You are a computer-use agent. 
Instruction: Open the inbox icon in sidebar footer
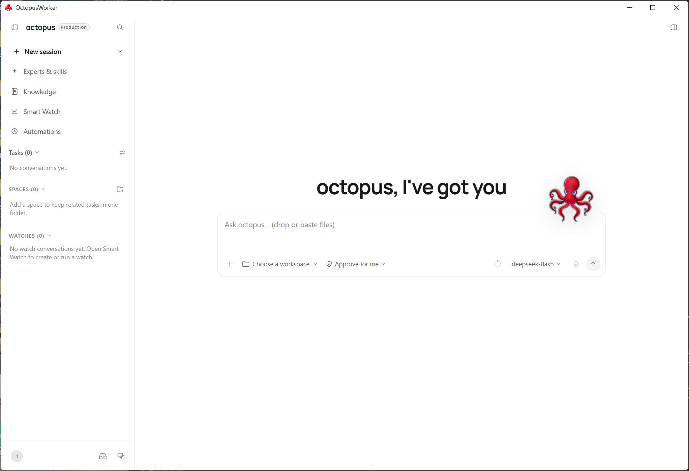(103, 456)
